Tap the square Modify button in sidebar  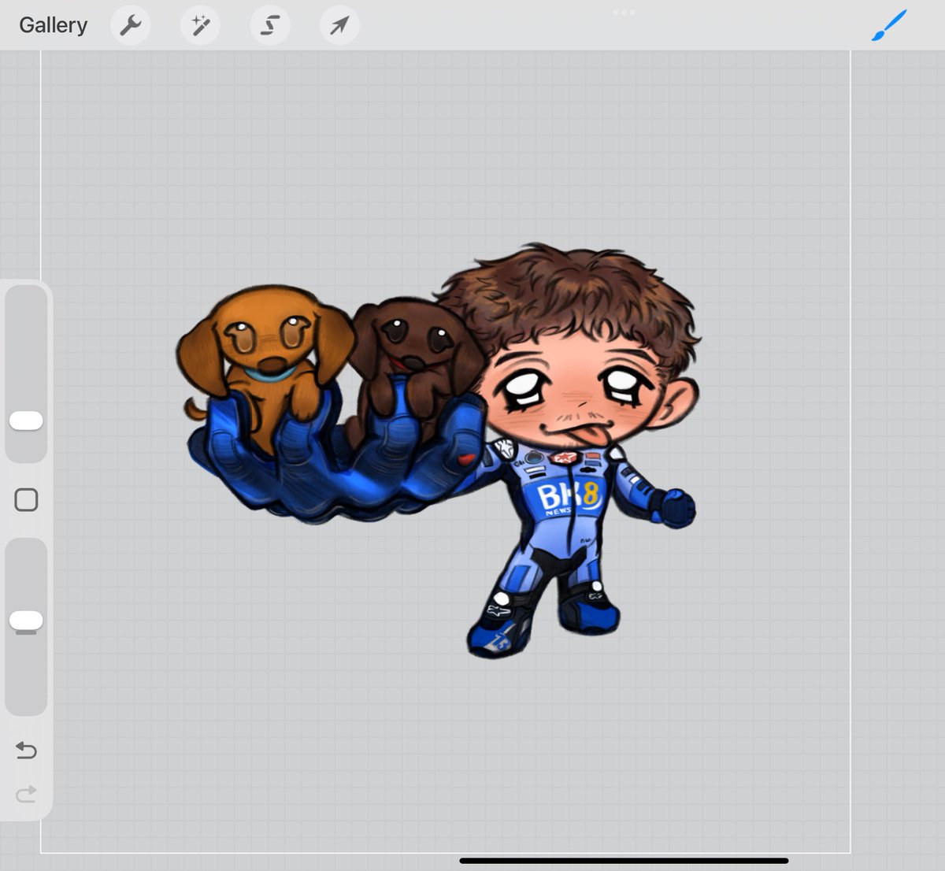(26, 500)
